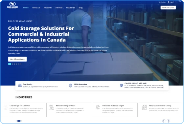Click the Cold Moose logo
Screen dimensions: 184x124
12,6
